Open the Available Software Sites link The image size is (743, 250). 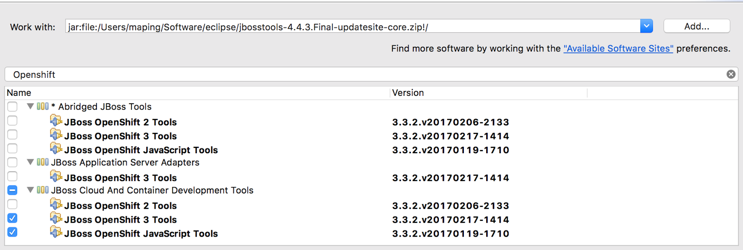[x=618, y=49]
